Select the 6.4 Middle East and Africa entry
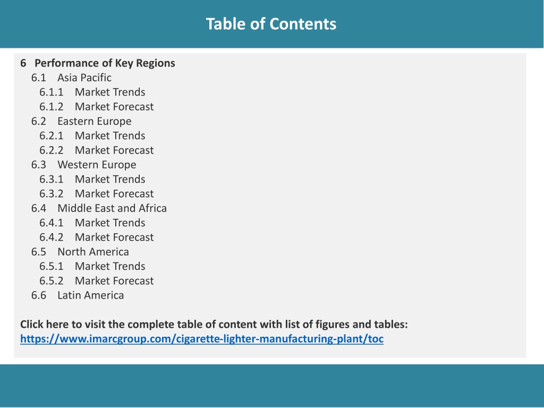The image size is (544, 408). coord(99,208)
